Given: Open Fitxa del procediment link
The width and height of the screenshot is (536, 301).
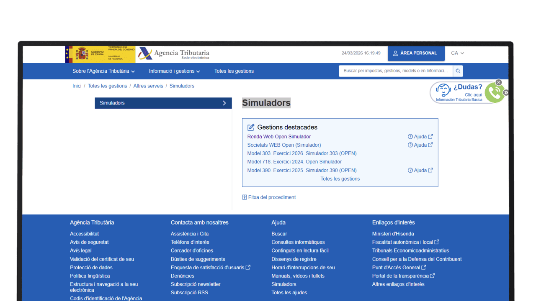Looking at the screenshot, I should [x=271, y=197].
